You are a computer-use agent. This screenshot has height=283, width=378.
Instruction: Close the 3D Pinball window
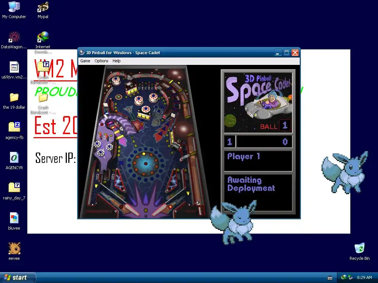[x=295, y=52]
